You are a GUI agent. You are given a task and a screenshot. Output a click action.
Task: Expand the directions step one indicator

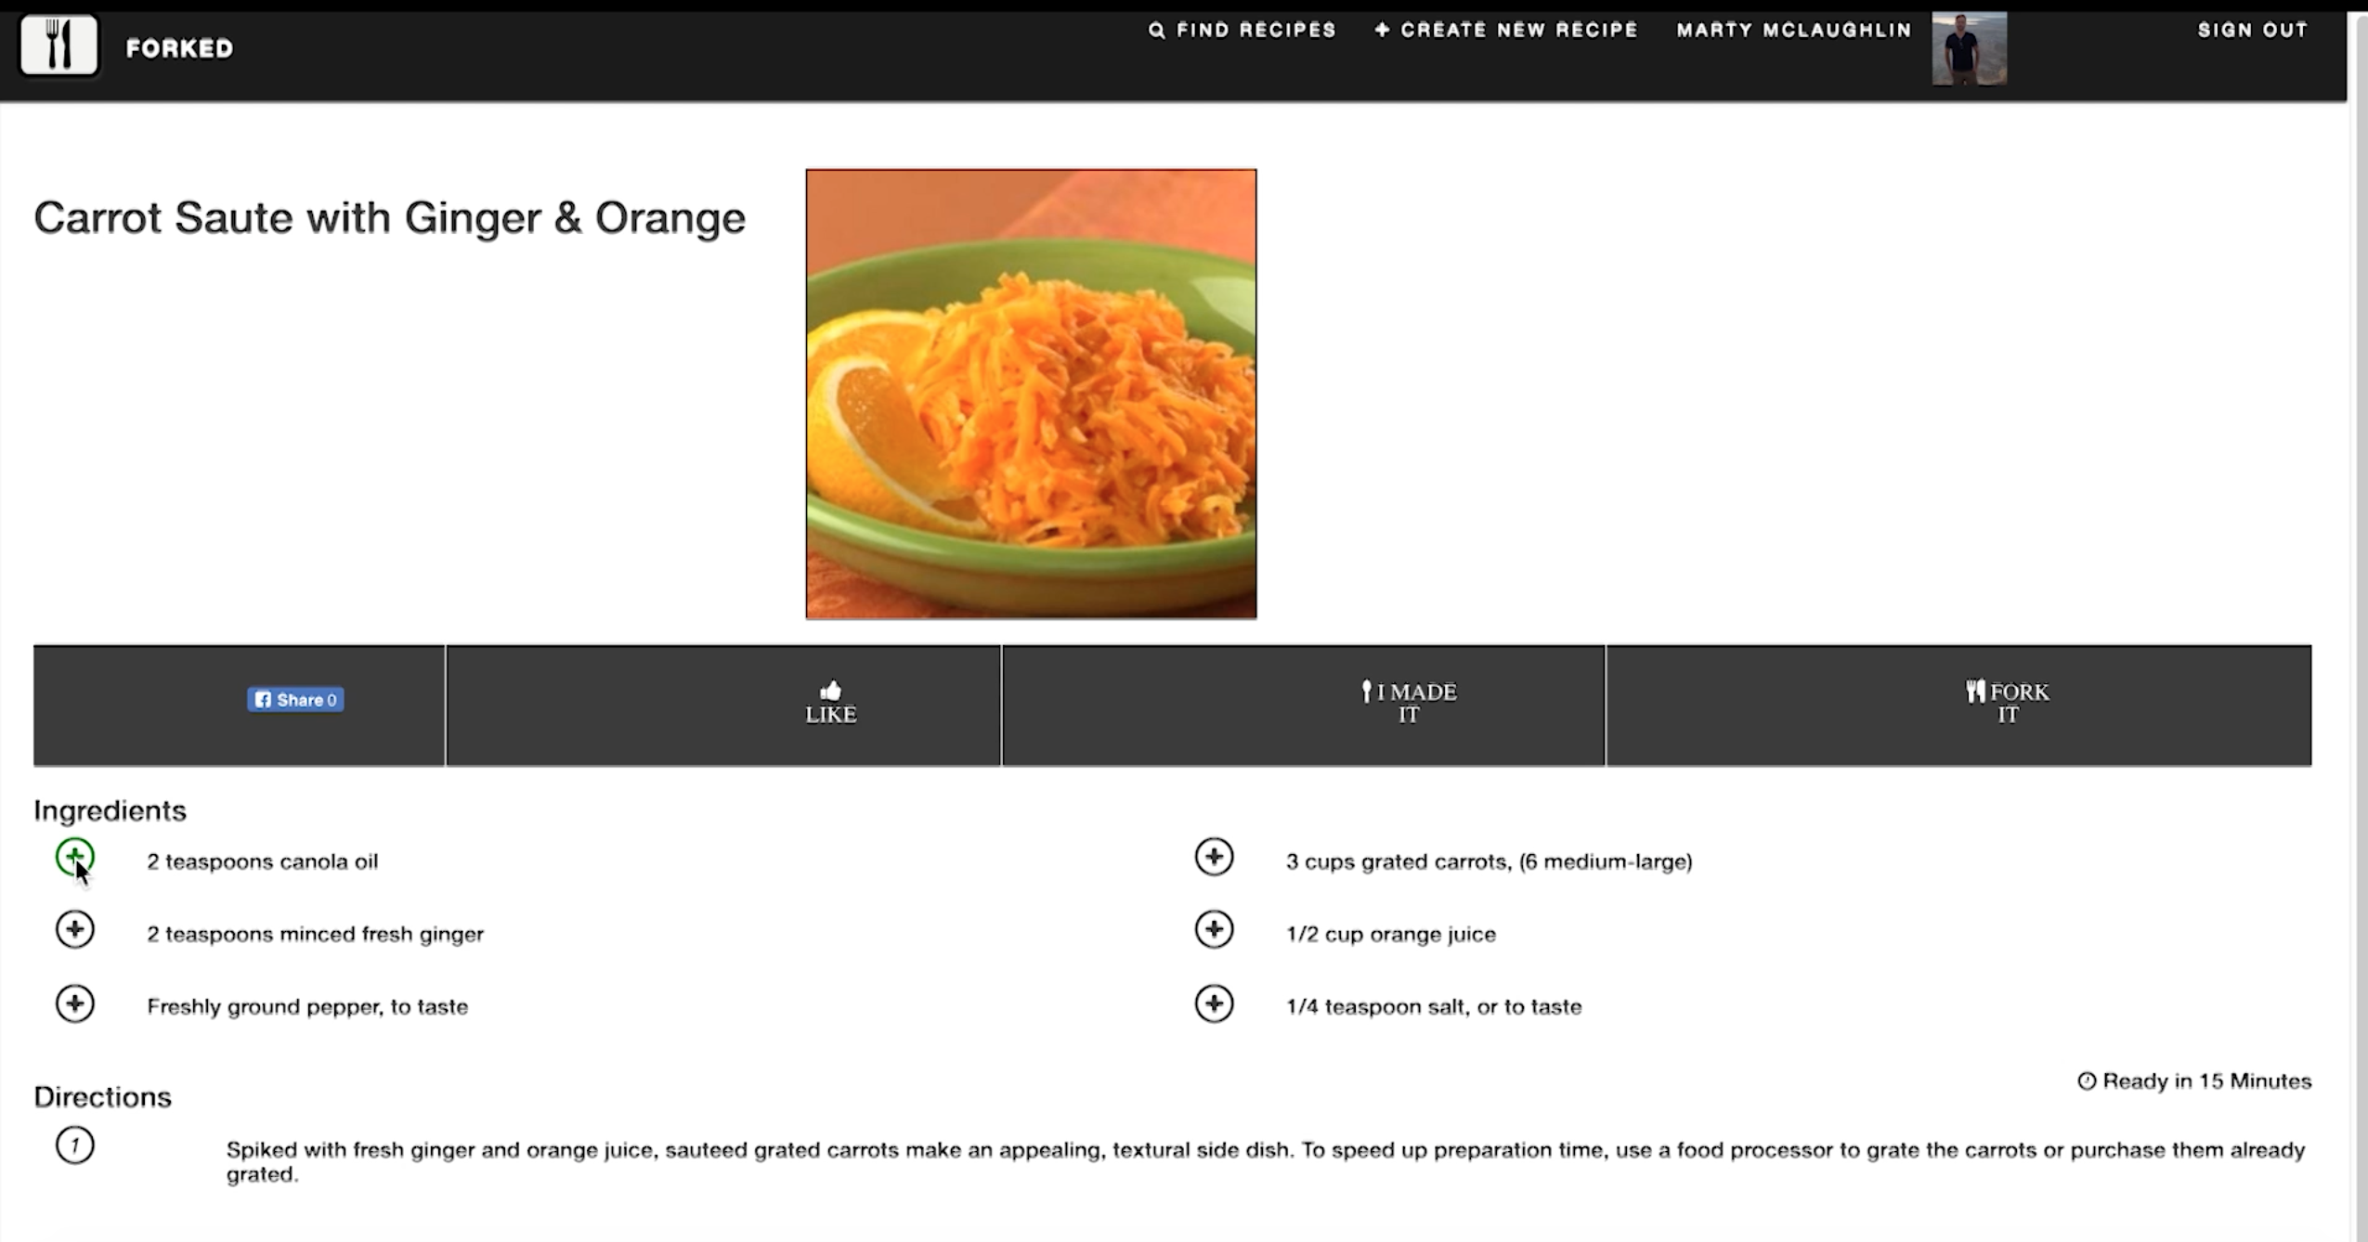point(73,1145)
